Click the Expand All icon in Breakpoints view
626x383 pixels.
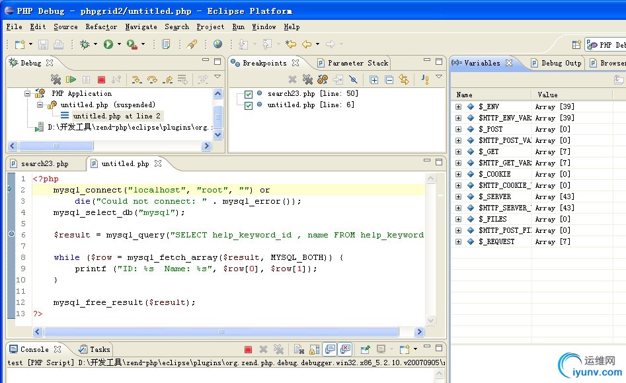(x=373, y=79)
